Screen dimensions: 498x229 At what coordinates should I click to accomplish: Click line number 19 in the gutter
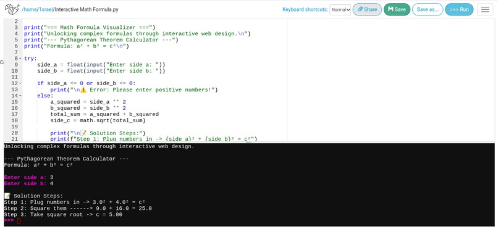pos(14,127)
